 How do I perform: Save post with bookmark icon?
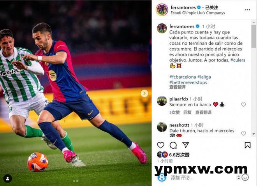click(x=248, y=145)
